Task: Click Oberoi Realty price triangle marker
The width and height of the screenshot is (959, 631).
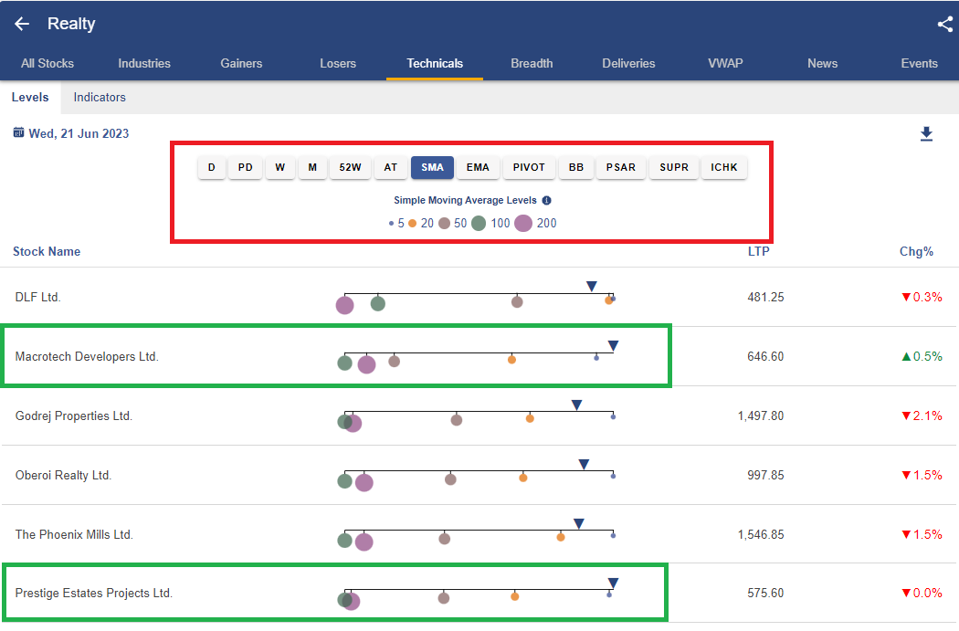Action: point(585,465)
